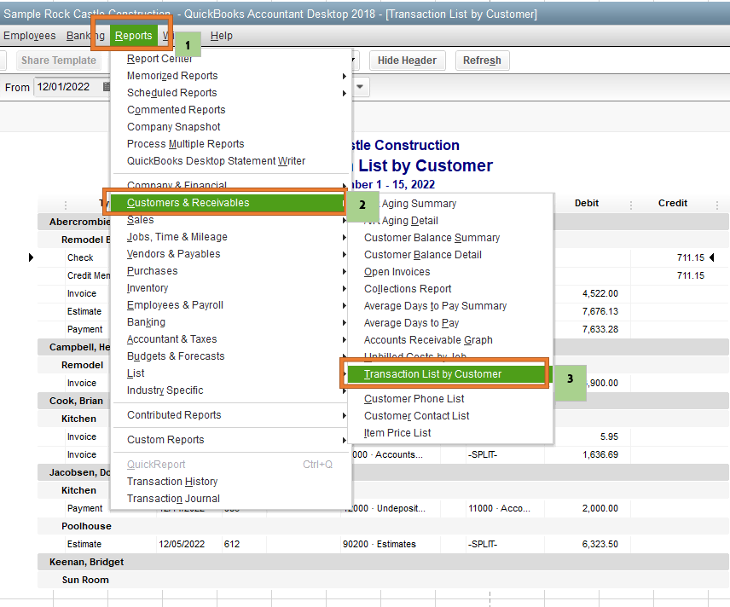Open the Banking menu in menu bar

pos(85,36)
